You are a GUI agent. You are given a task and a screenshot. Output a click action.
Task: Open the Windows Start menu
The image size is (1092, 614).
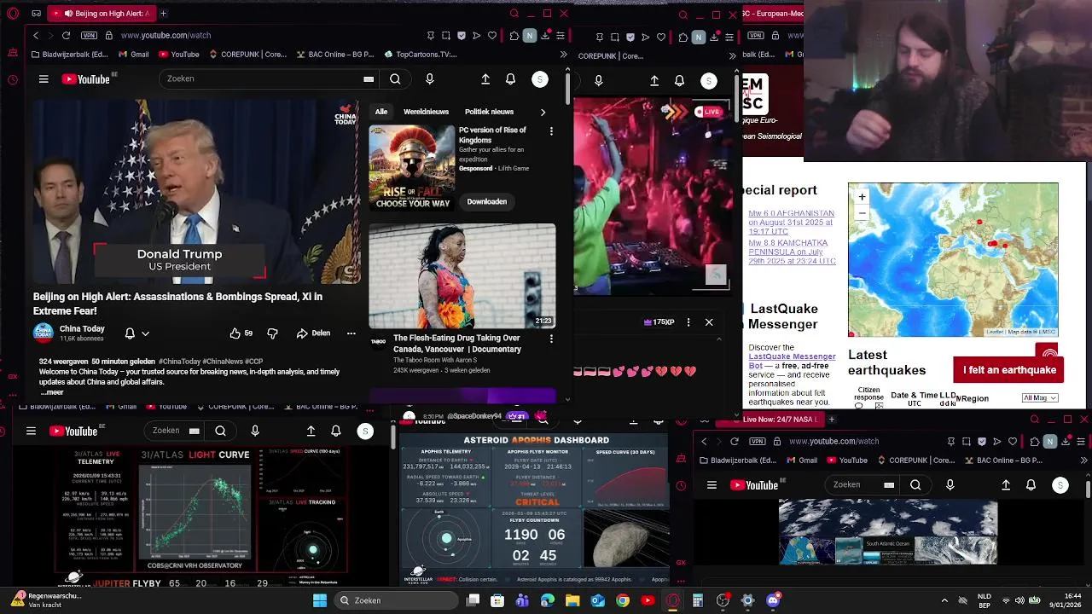pos(320,600)
